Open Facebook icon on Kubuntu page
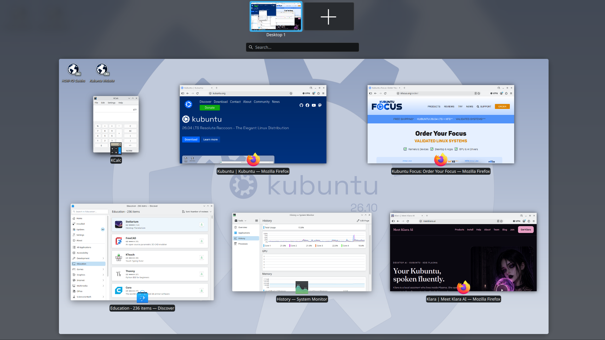This screenshot has height=340, width=605. [x=308, y=105]
